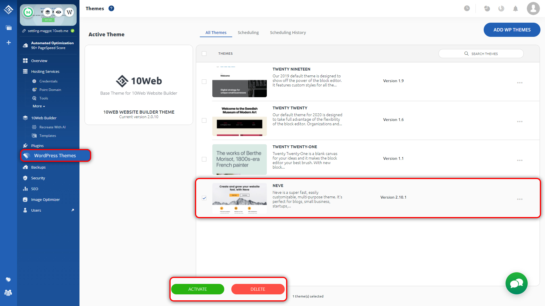Viewport: 545px width, 306px height.
Task: Open Point Domain menu item
Action: pos(50,90)
